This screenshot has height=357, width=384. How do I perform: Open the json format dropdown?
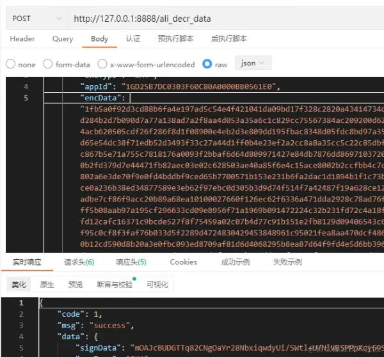click(253, 63)
